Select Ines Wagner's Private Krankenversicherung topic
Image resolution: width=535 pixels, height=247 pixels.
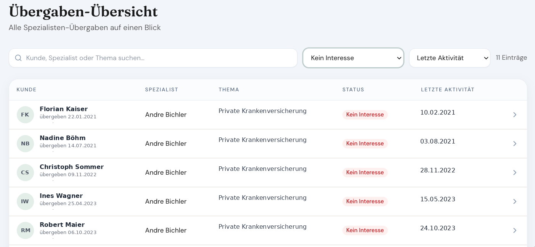[262, 198]
